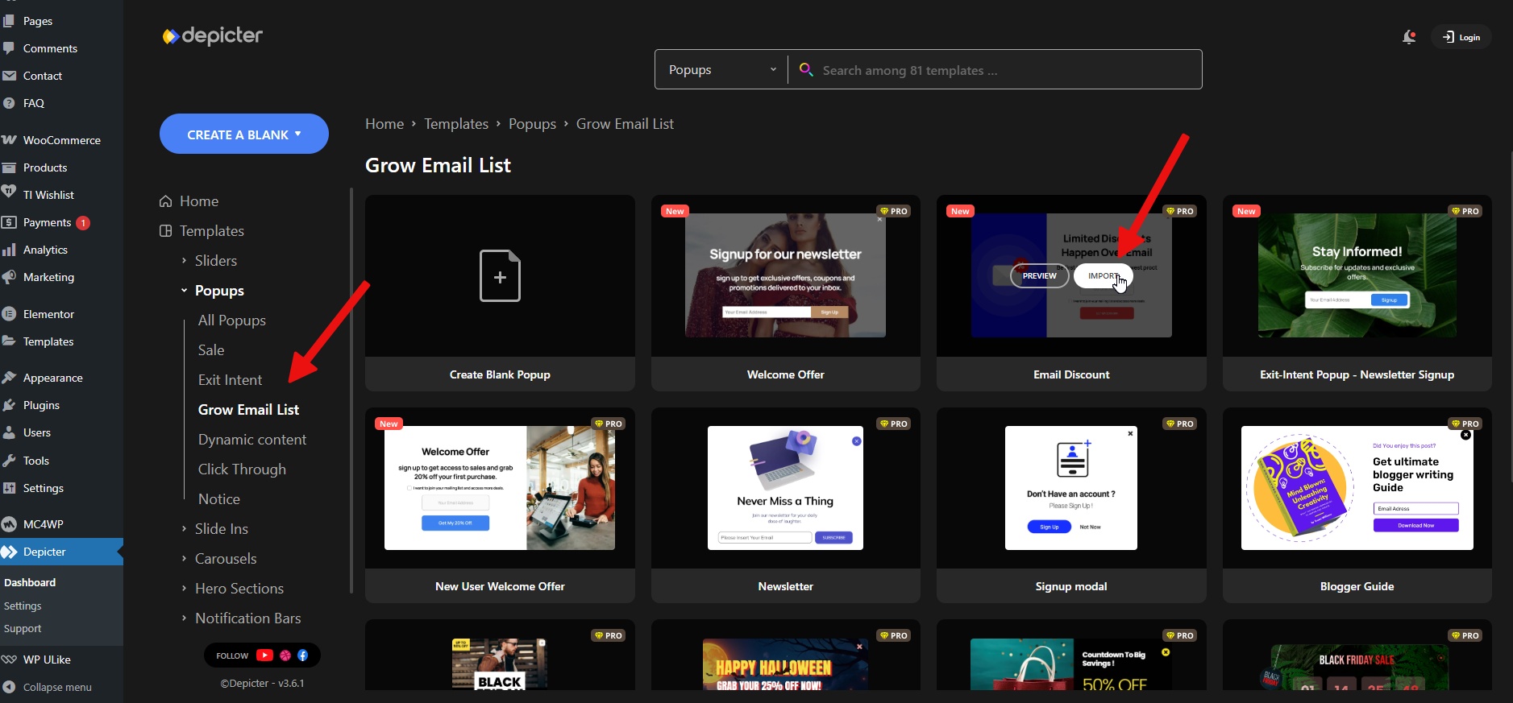
Task: Select the Notice popup category
Action: [219, 499]
